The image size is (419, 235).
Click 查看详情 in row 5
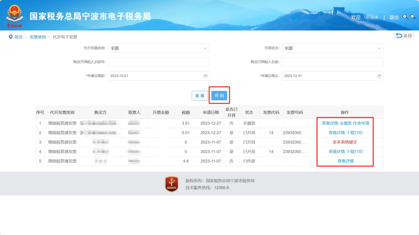(x=346, y=161)
